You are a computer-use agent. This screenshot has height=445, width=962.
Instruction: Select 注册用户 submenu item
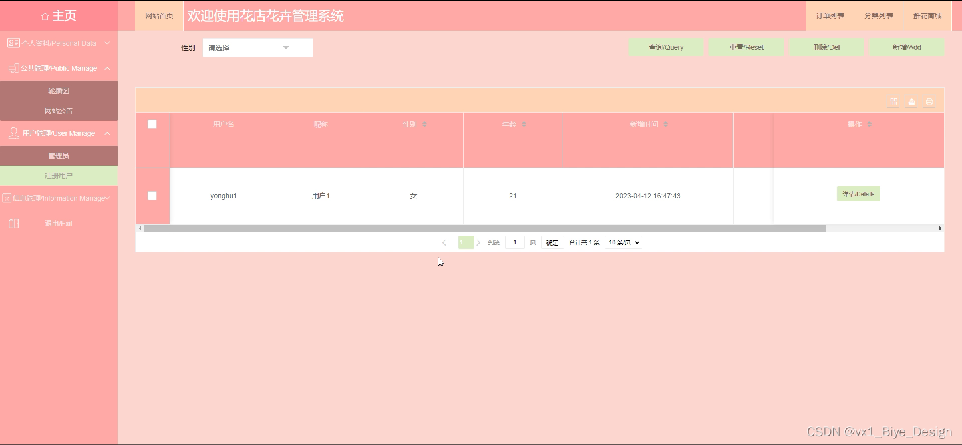(59, 175)
